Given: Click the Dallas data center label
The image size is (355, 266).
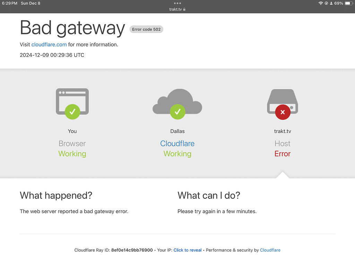Looking at the screenshot, I should (177, 131).
